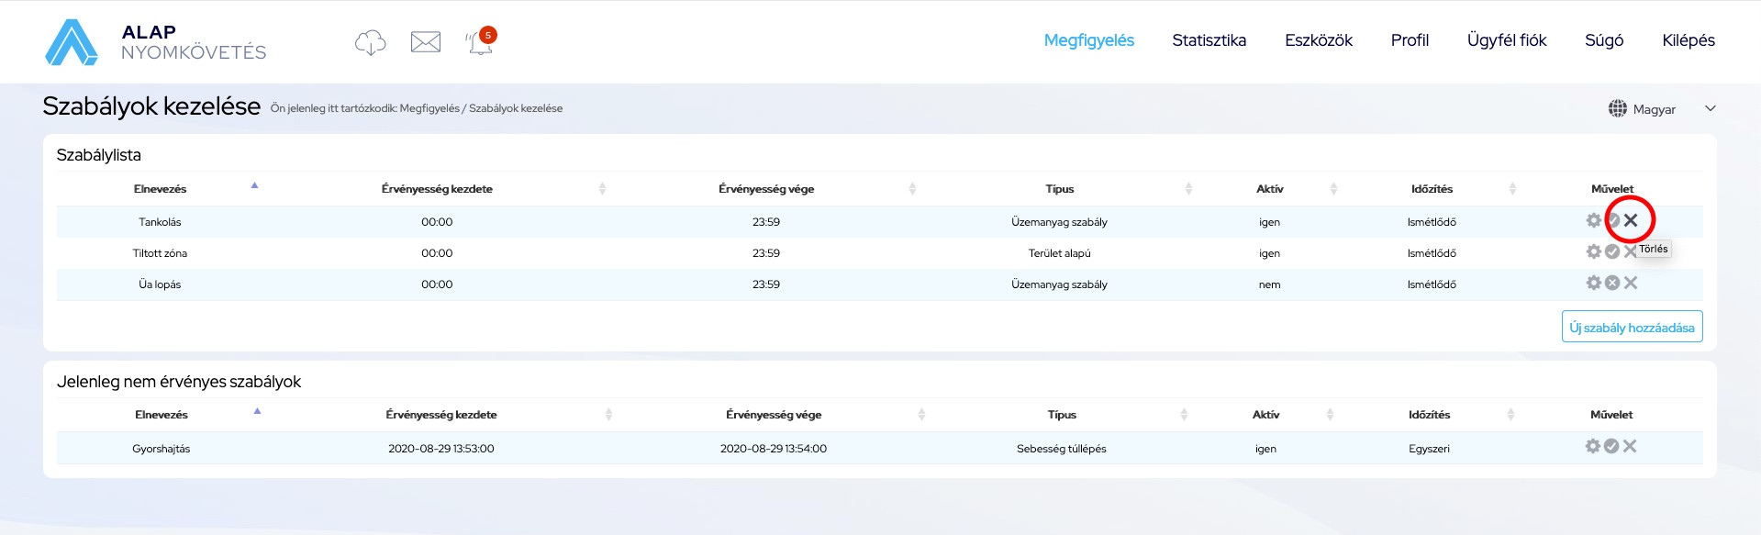Click Kilépés to log out
The width and height of the screenshot is (1761, 535).
click(x=1688, y=40)
